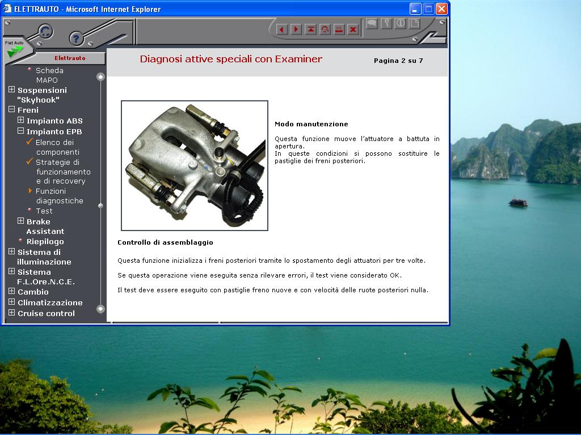
Task: Expand the Impianto ABS node
Action: 21,120
